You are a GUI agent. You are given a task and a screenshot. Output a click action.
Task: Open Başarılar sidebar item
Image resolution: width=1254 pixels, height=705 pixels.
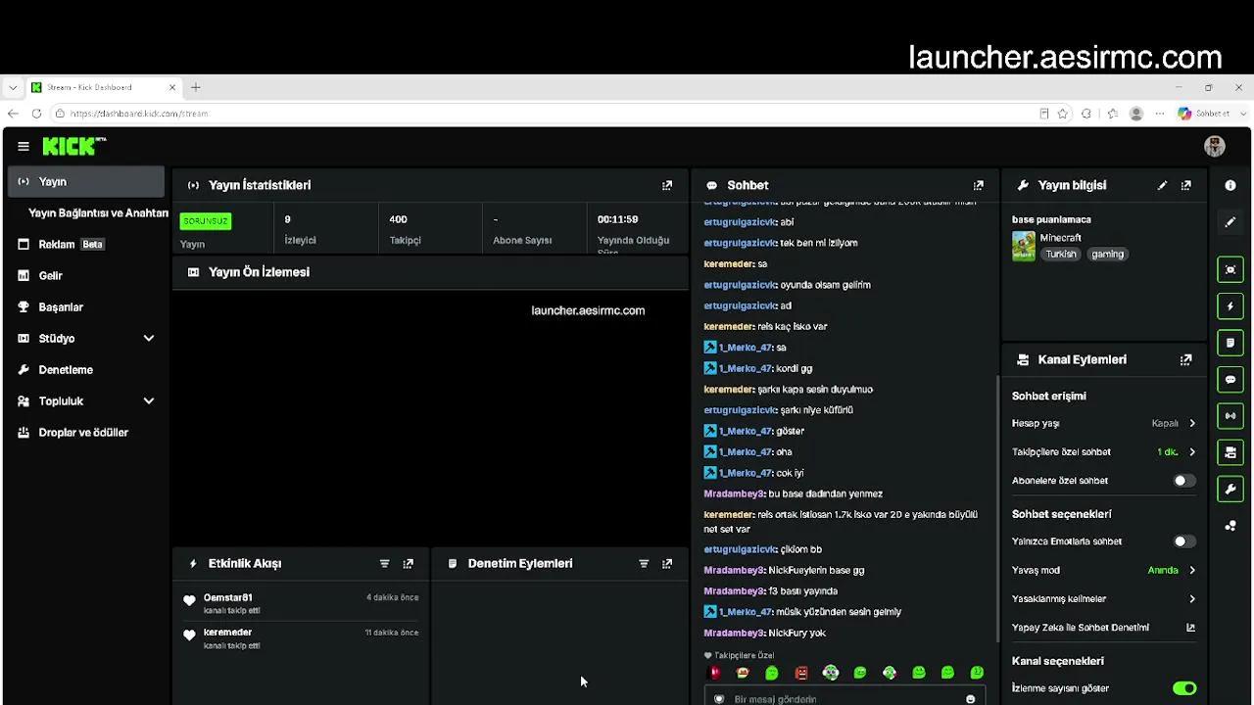point(86,307)
